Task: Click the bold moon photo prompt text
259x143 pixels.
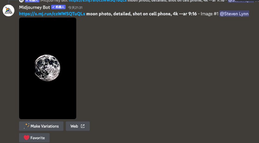Action: click(141, 14)
